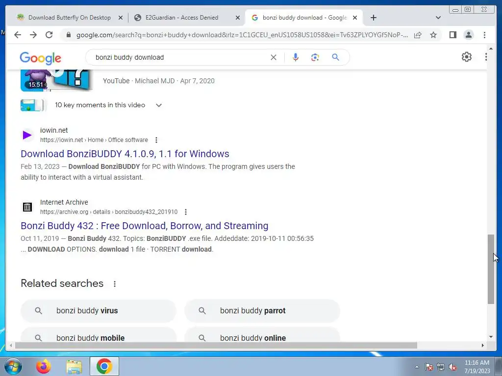Go to the Google logo homepage
The width and height of the screenshot is (502, 376).
click(40, 58)
